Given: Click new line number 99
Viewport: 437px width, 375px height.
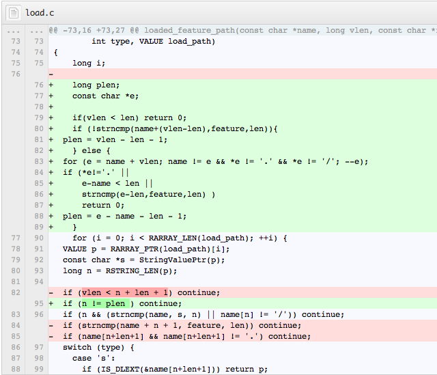Looking at the screenshot, I should click(x=39, y=369).
